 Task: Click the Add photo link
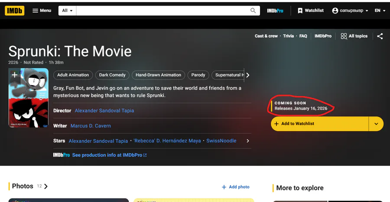[x=236, y=187]
